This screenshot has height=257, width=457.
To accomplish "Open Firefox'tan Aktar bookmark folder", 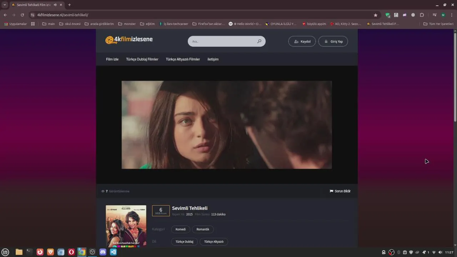I will point(209,24).
